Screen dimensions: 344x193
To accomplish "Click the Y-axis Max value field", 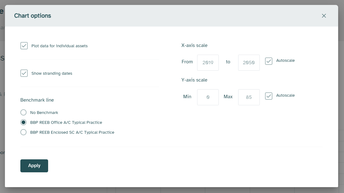I will click(x=249, y=97).
